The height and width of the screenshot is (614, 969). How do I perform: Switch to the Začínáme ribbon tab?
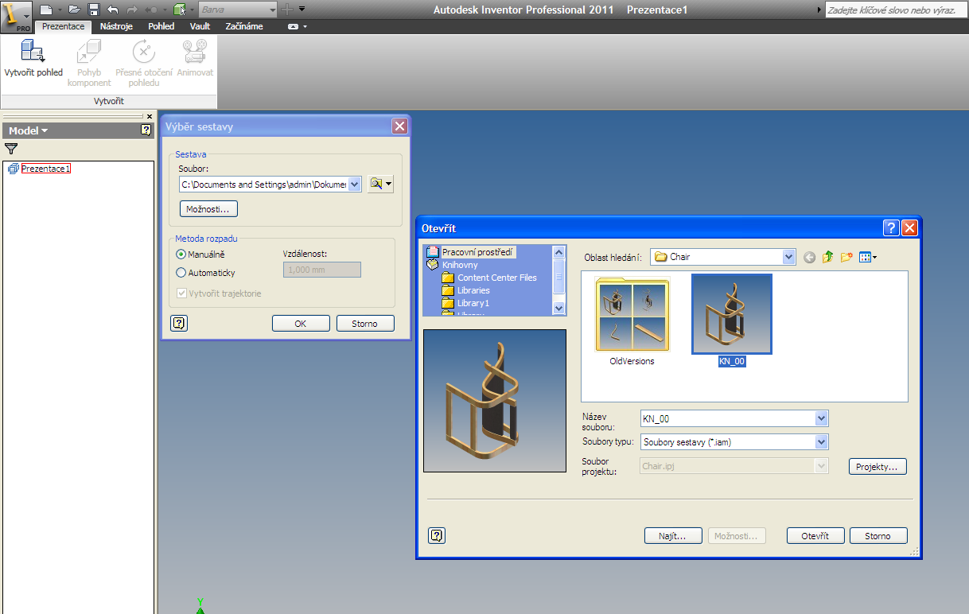(x=244, y=26)
